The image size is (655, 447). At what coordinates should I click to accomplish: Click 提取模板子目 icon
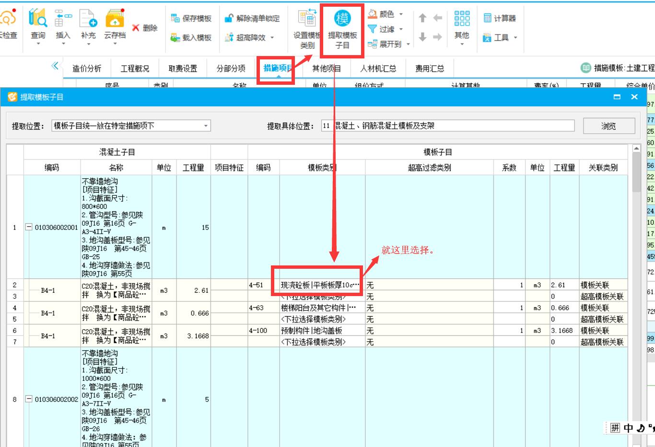point(342,19)
